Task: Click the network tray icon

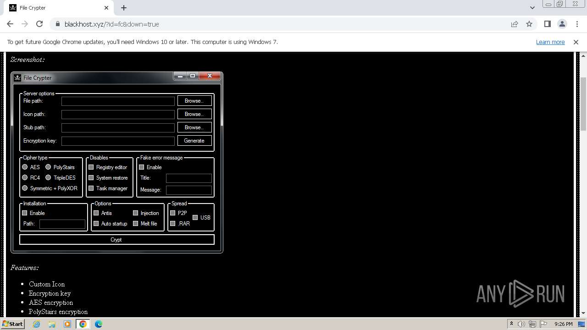Action: click(x=532, y=324)
